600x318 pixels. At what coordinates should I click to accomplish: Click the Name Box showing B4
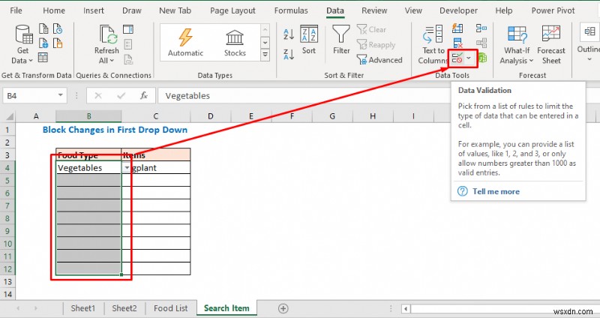point(30,96)
